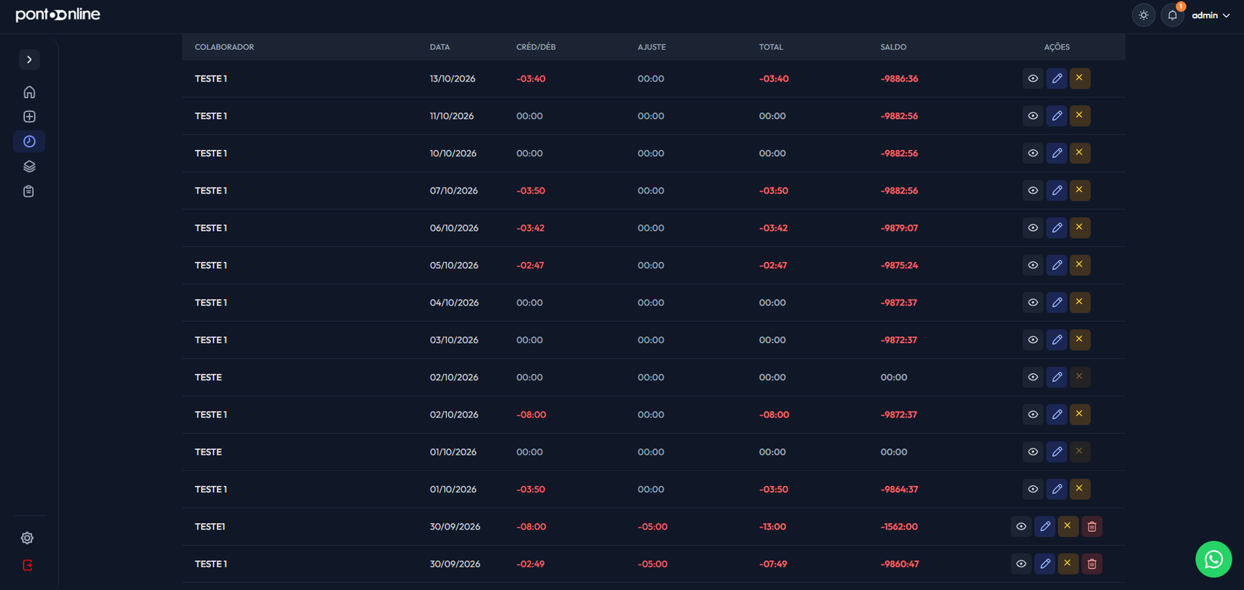
Task: Click the X action for total -07:49 row
Action: pos(1068,564)
